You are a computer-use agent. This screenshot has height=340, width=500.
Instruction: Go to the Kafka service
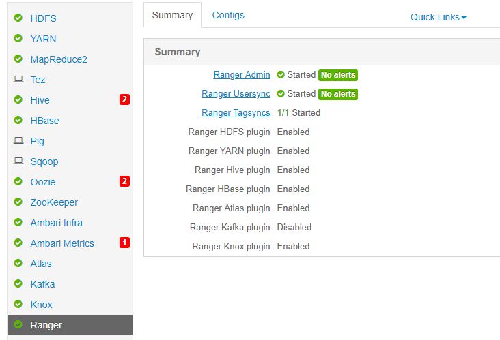coord(42,284)
